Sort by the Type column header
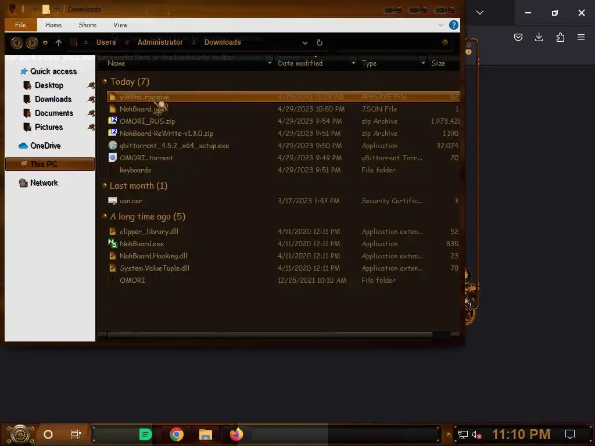This screenshot has width=595, height=446. [369, 63]
